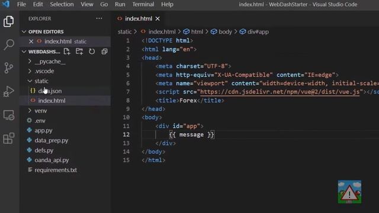Image resolution: width=379 pixels, height=213 pixels.
Task: Click the html breadcrumb segment
Action: click(197, 32)
